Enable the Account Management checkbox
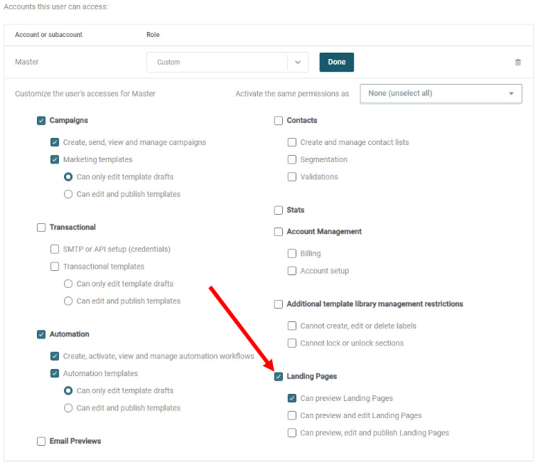 point(279,232)
